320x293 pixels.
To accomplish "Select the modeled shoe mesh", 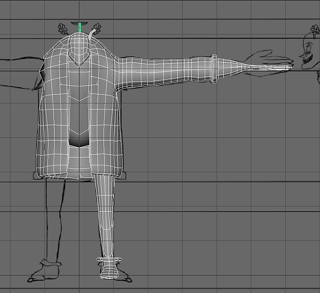I will [110, 271].
